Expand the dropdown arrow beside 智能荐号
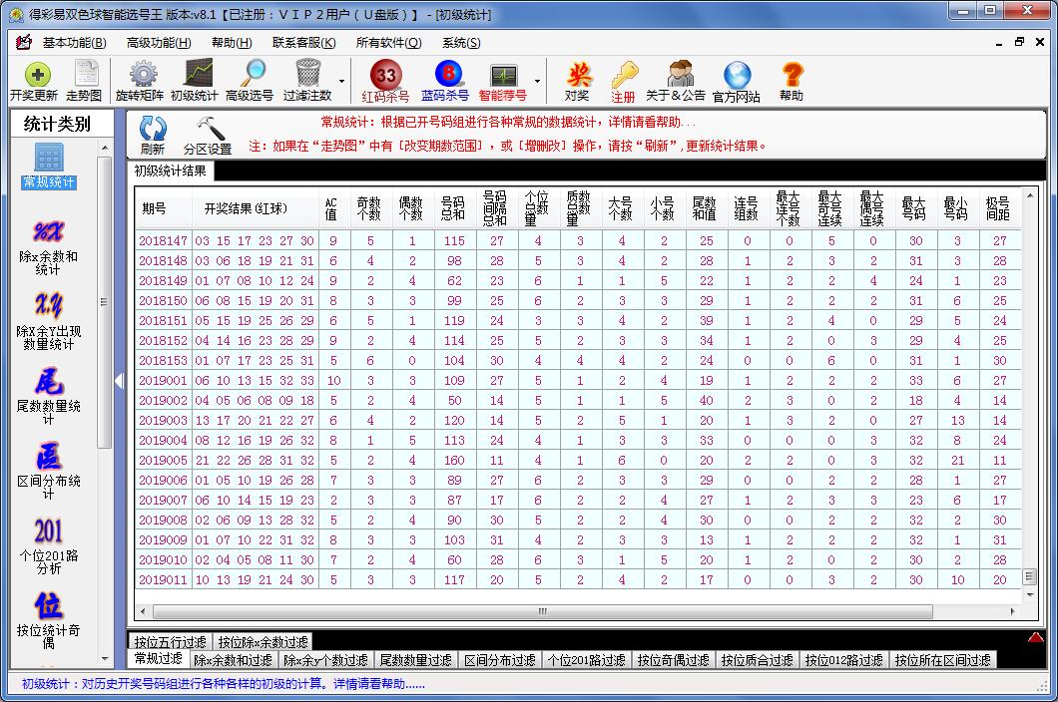Viewport: 1058px width, 702px height. [x=537, y=81]
